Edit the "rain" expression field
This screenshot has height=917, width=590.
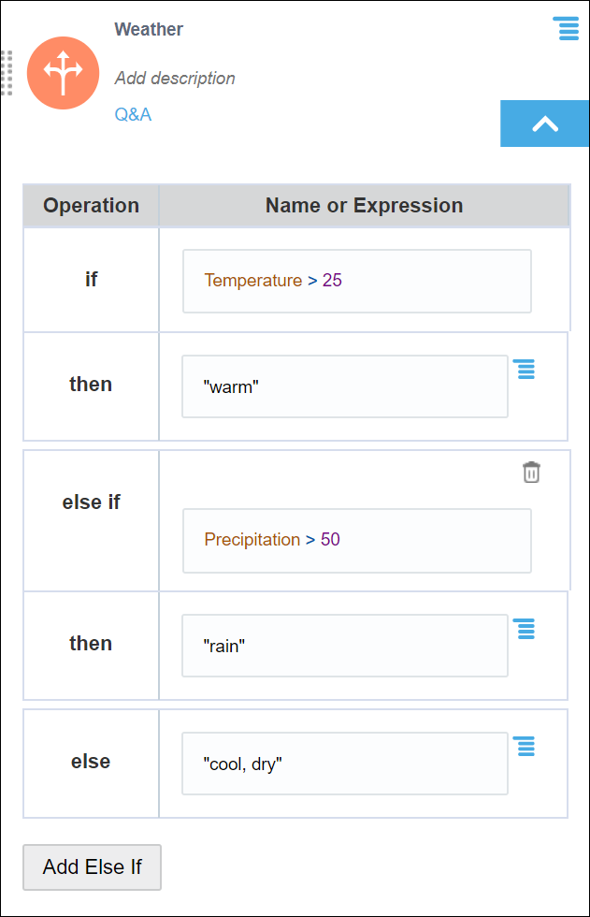344,645
